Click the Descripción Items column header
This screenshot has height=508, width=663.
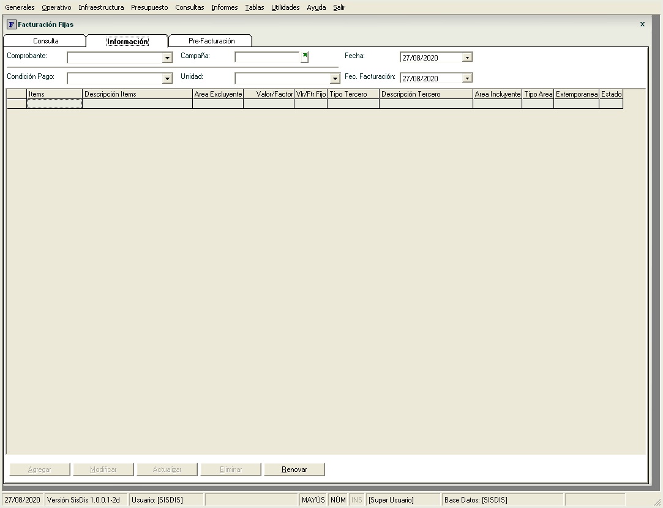point(137,94)
